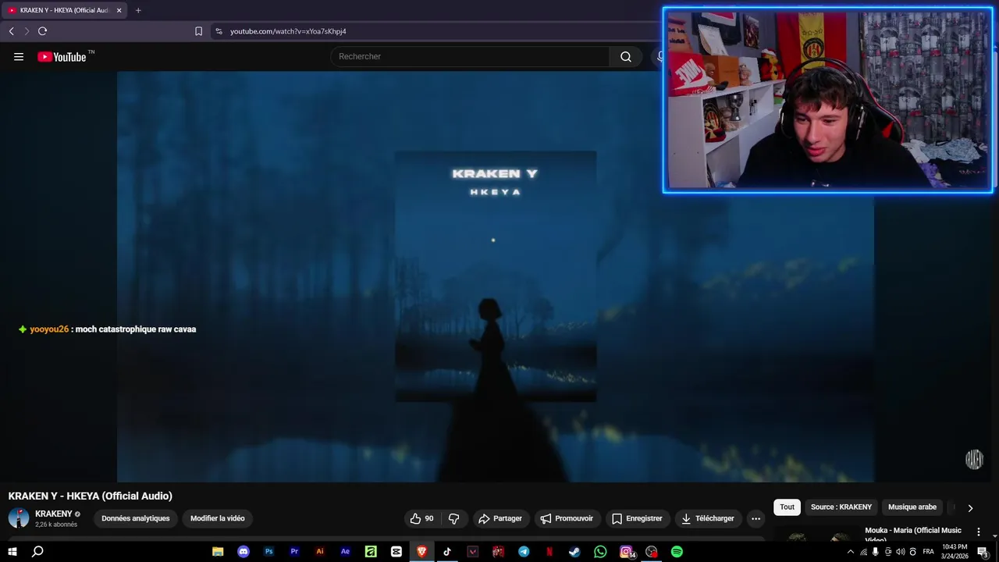
Task: Open TikTok app from taskbar
Action: [447, 552]
